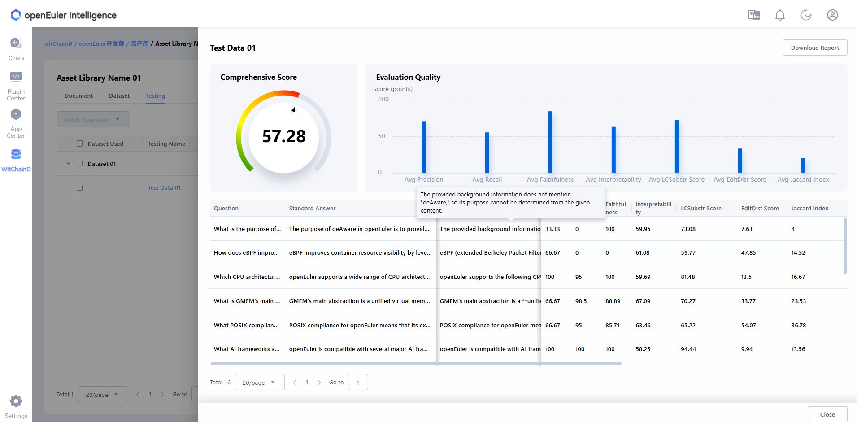Click the Avg Faithfulness bar

click(550, 142)
